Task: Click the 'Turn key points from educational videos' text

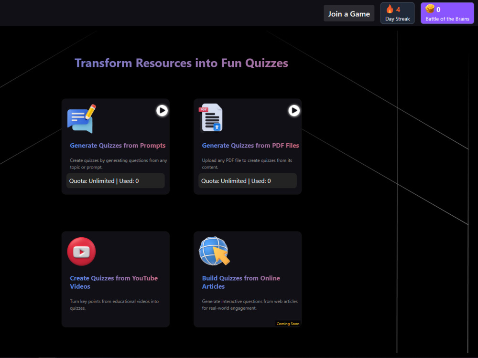Action: 114,305
